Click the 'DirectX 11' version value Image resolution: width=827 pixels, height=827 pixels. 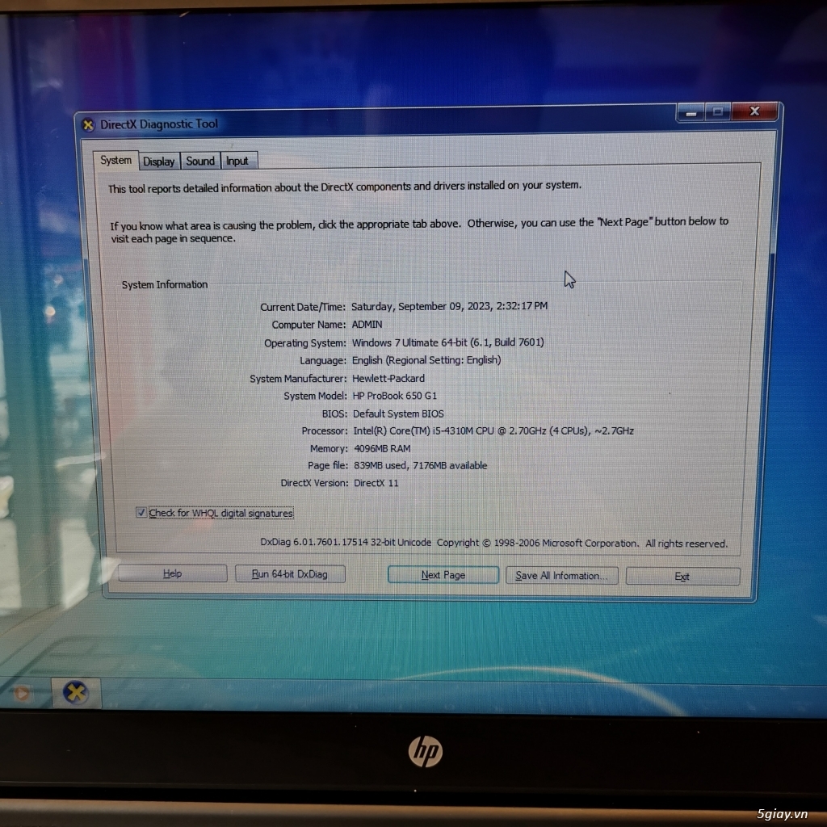point(376,483)
